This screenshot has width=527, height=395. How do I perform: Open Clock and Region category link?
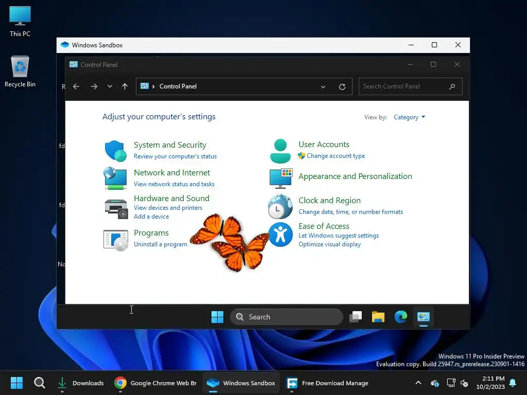pos(329,201)
